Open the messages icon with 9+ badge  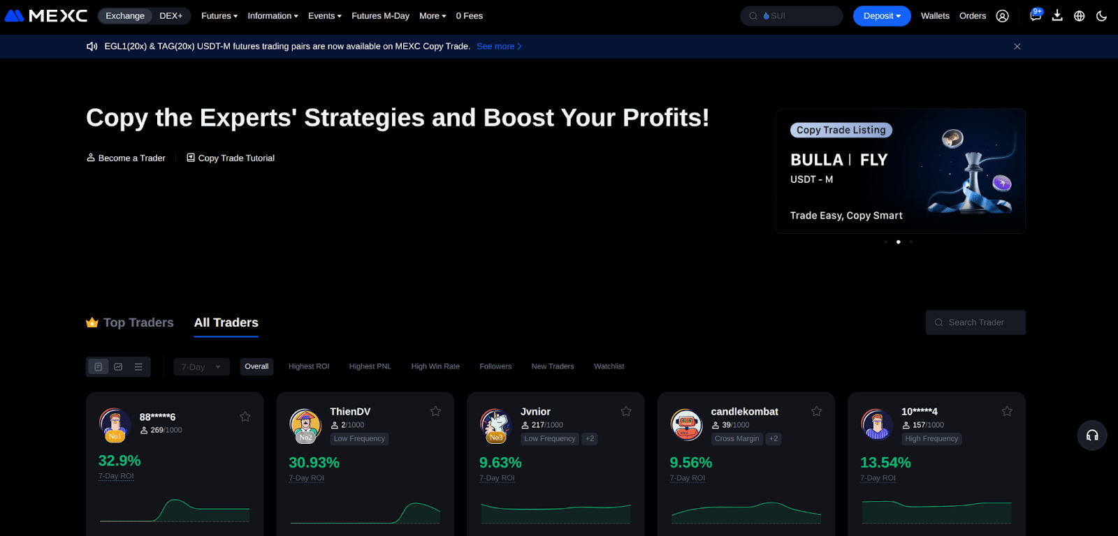pos(1036,15)
